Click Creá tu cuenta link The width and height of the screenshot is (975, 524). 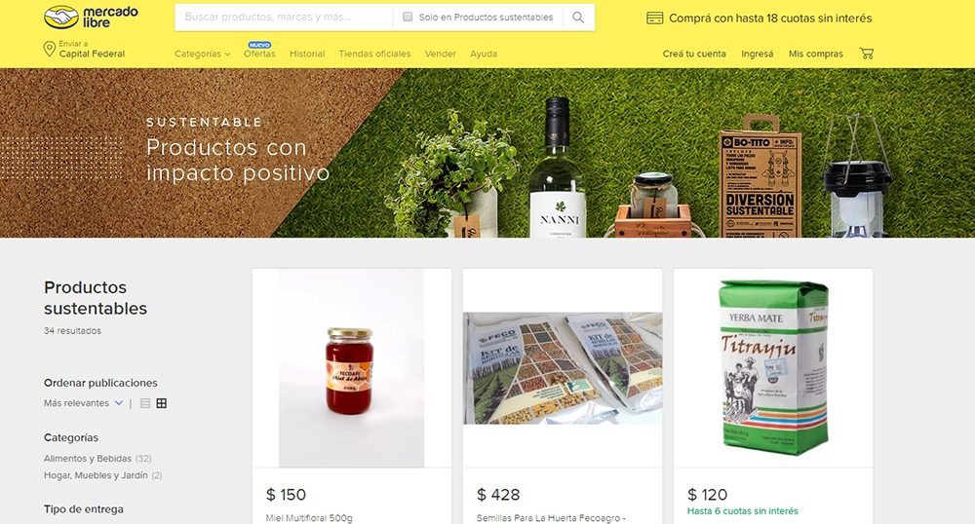pyautogui.click(x=694, y=54)
